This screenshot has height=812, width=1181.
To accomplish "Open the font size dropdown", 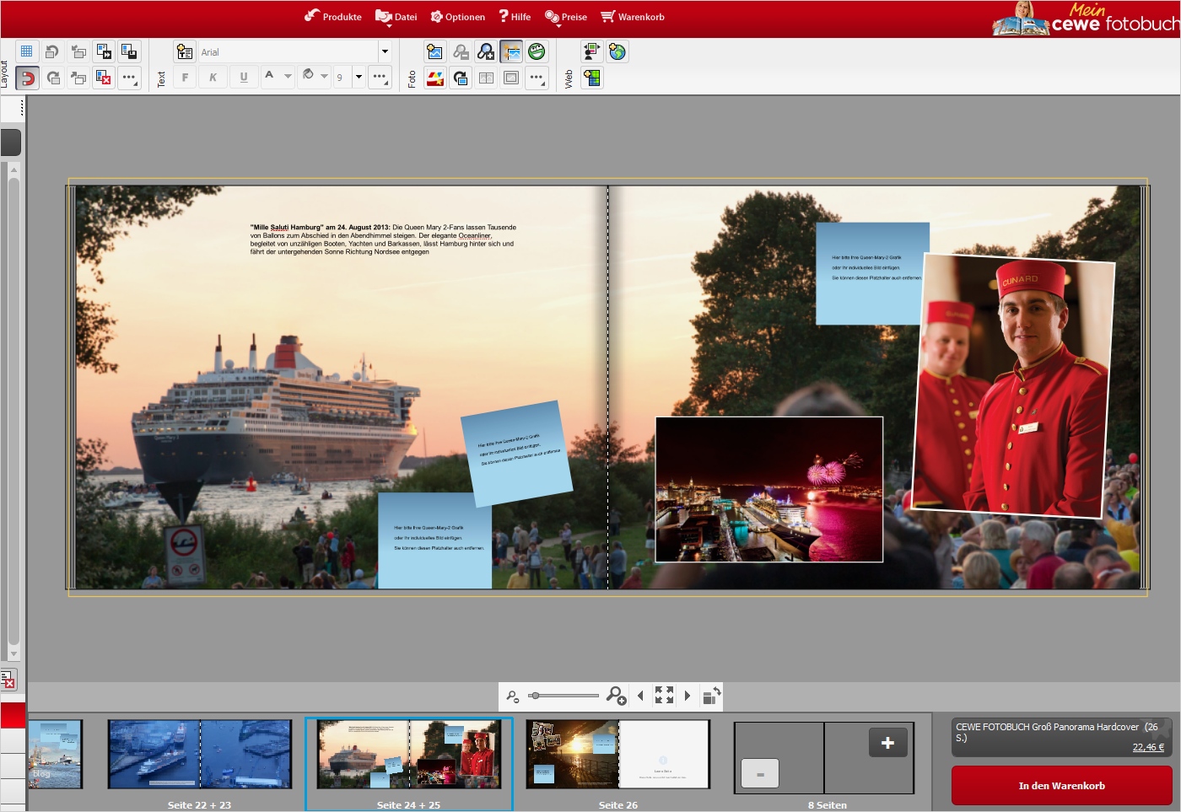I will click(359, 78).
